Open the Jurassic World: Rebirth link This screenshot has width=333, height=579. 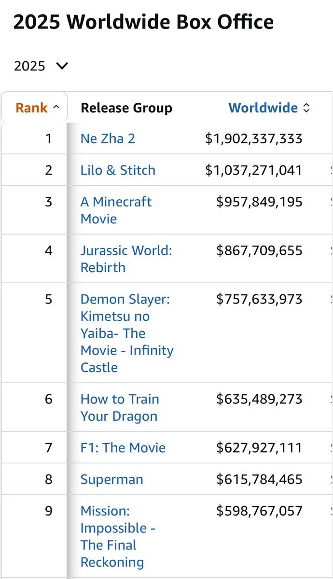coord(126,259)
